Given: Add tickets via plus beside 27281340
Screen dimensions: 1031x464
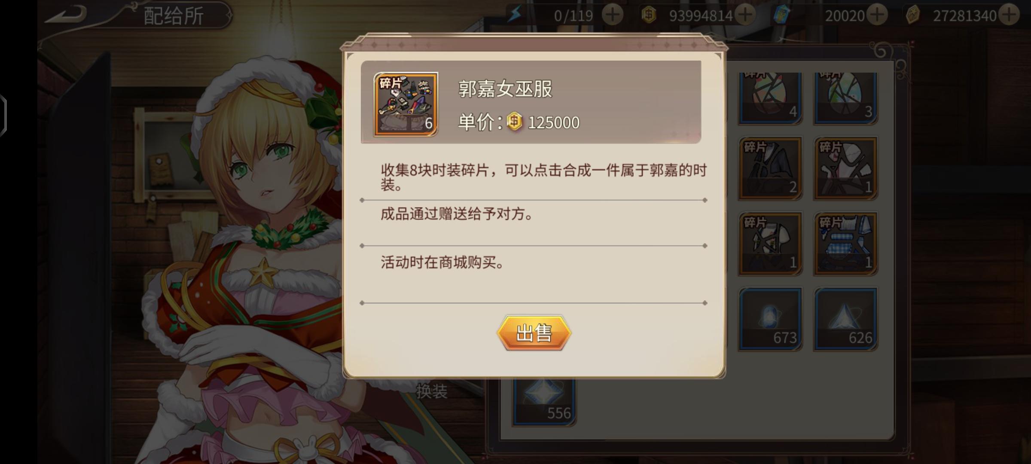Looking at the screenshot, I should pyautogui.click(x=1009, y=15).
